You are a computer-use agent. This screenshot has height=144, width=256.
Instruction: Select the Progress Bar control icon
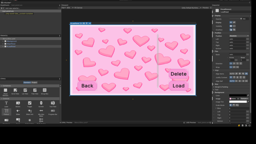pyautogui.click(x=53, y=111)
